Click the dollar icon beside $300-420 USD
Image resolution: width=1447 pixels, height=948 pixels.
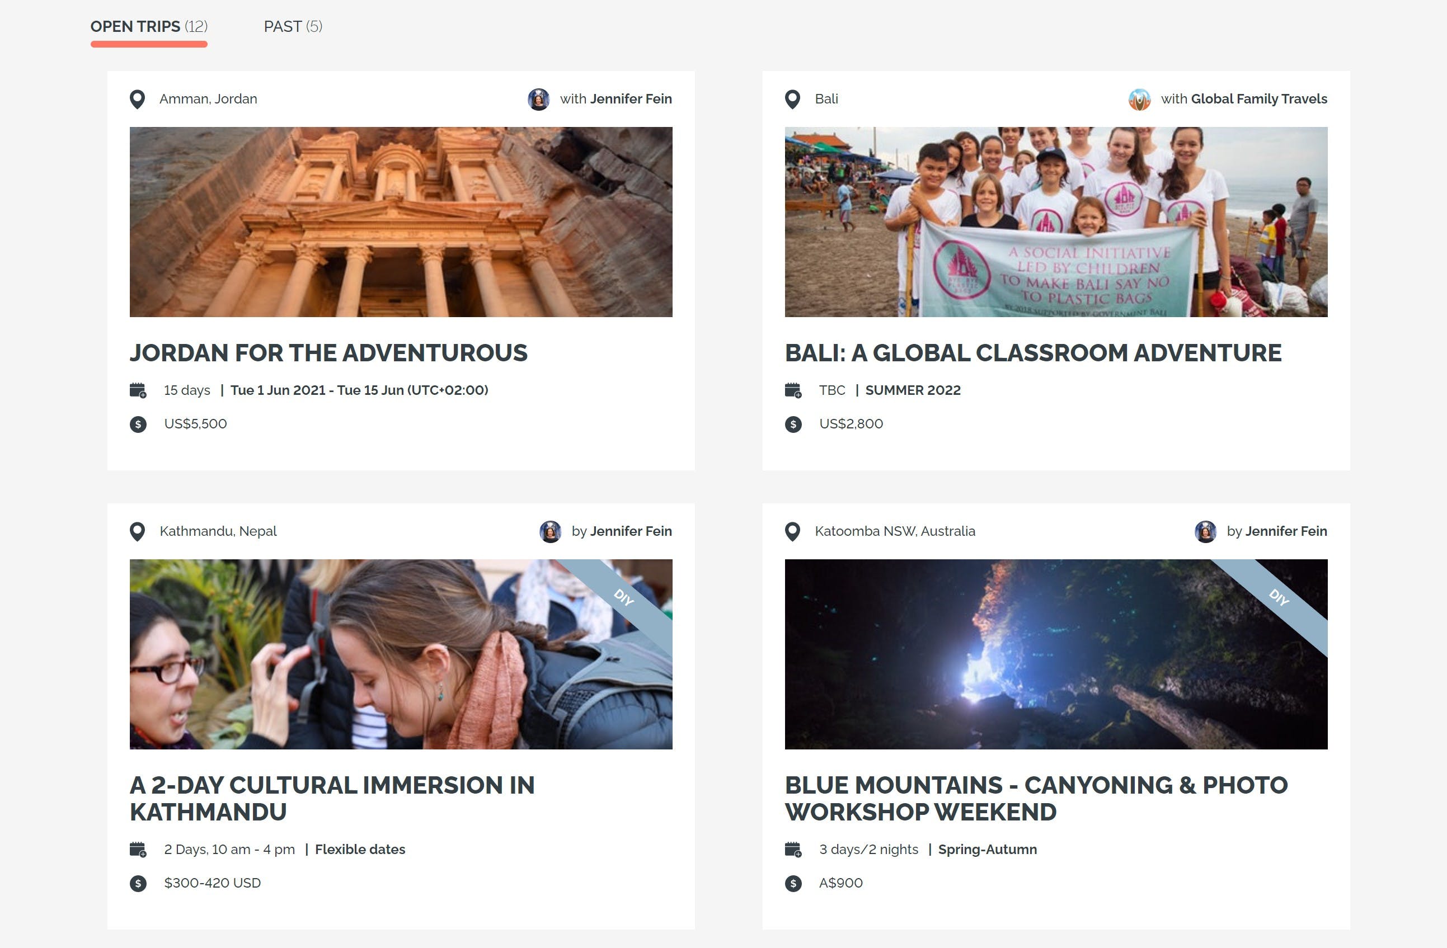tap(138, 884)
